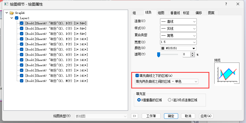Close the 绘图细节 dialog
This screenshot has width=246, height=123.
[238, 4]
